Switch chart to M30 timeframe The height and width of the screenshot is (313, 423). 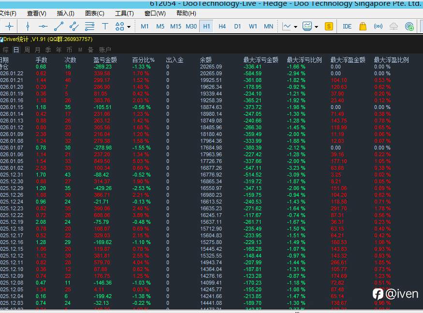pyautogui.click(x=191, y=27)
